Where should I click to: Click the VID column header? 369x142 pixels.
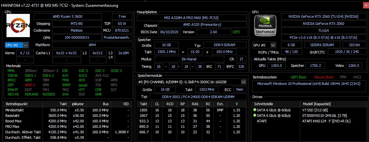[120, 104]
